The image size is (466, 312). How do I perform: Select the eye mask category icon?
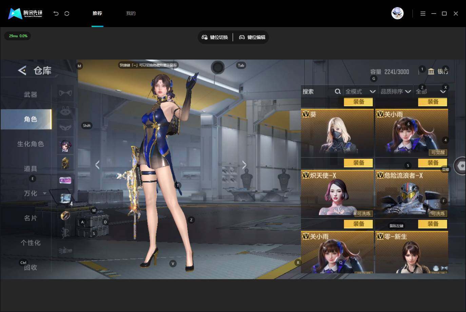(x=65, y=128)
